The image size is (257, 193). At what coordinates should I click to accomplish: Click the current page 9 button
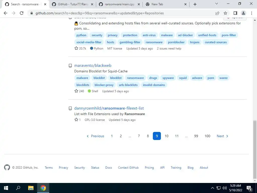(157, 136)
